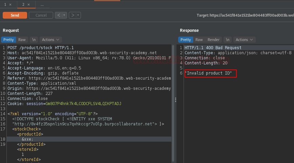
Task: Go forward to next request in history
Action: click(72, 15)
